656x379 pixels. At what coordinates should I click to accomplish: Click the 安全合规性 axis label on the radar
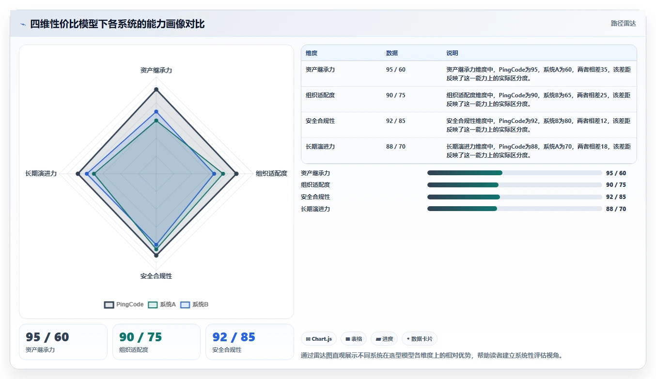[x=156, y=276]
